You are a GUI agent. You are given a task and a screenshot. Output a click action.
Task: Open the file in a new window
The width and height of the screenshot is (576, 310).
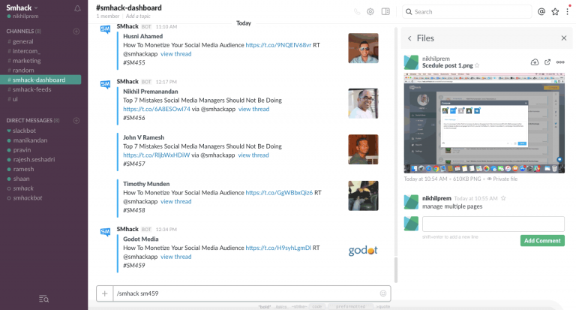tap(547, 62)
